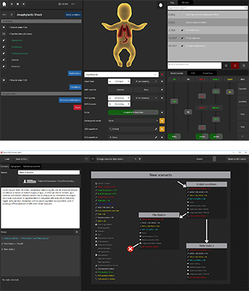Switch to the Symptoms tab
249x291 pixels.
[16, 166]
